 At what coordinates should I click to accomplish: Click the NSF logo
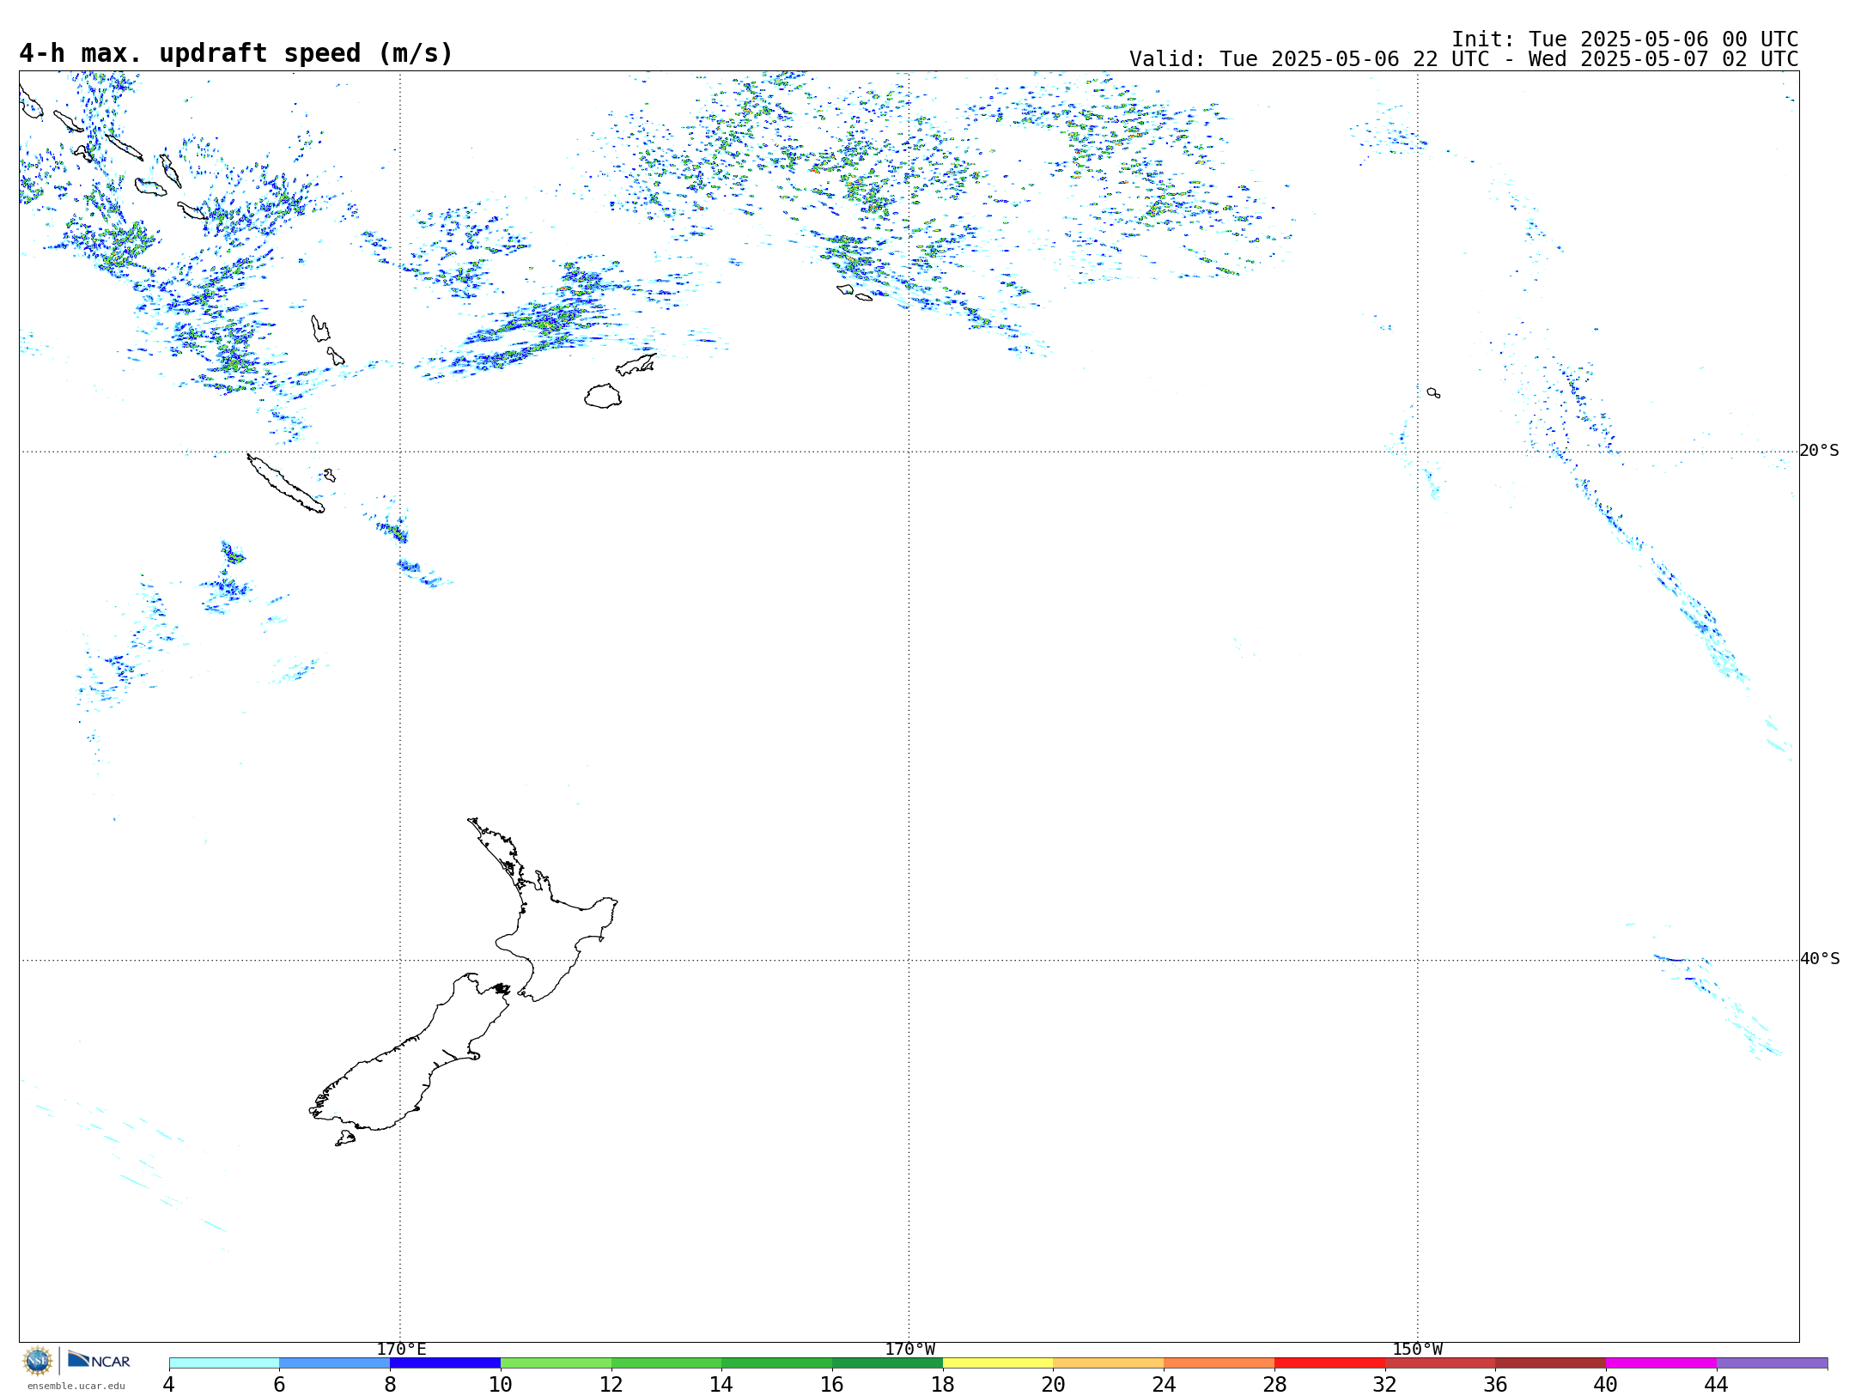click(38, 1361)
